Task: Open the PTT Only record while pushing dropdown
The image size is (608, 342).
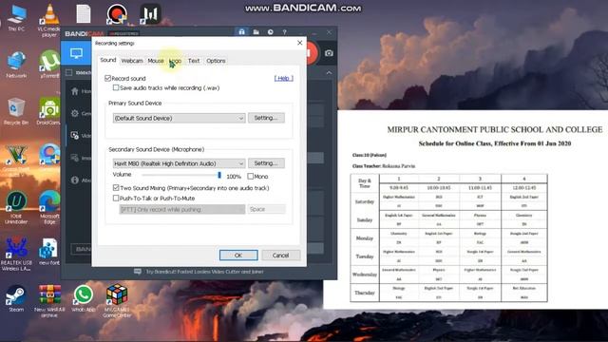Action: [181, 209]
